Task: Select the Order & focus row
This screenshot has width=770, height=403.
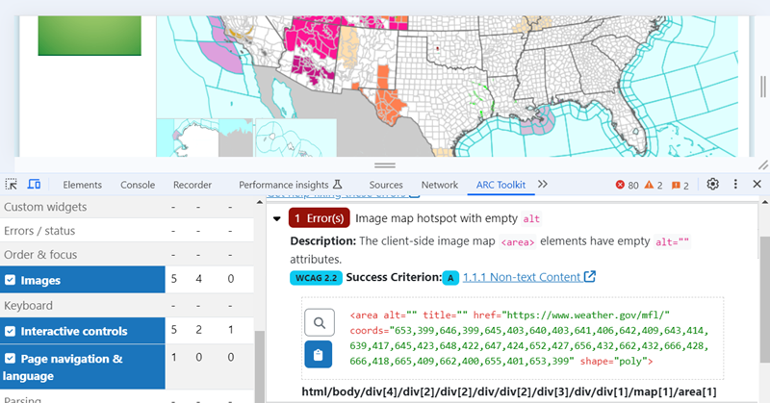Action: click(x=127, y=255)
